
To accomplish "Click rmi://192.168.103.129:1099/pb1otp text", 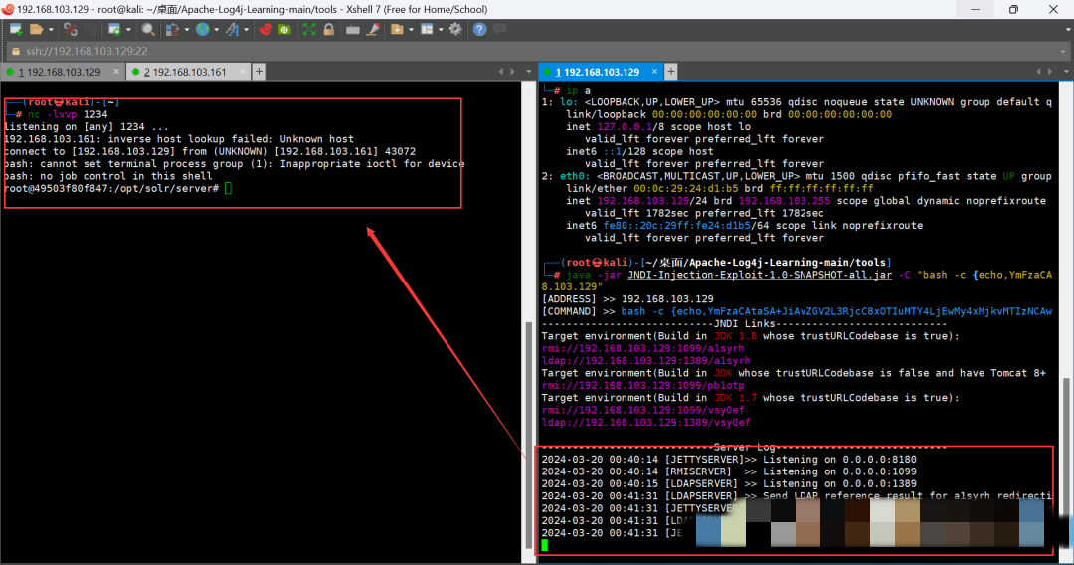I will coord(642,386).
